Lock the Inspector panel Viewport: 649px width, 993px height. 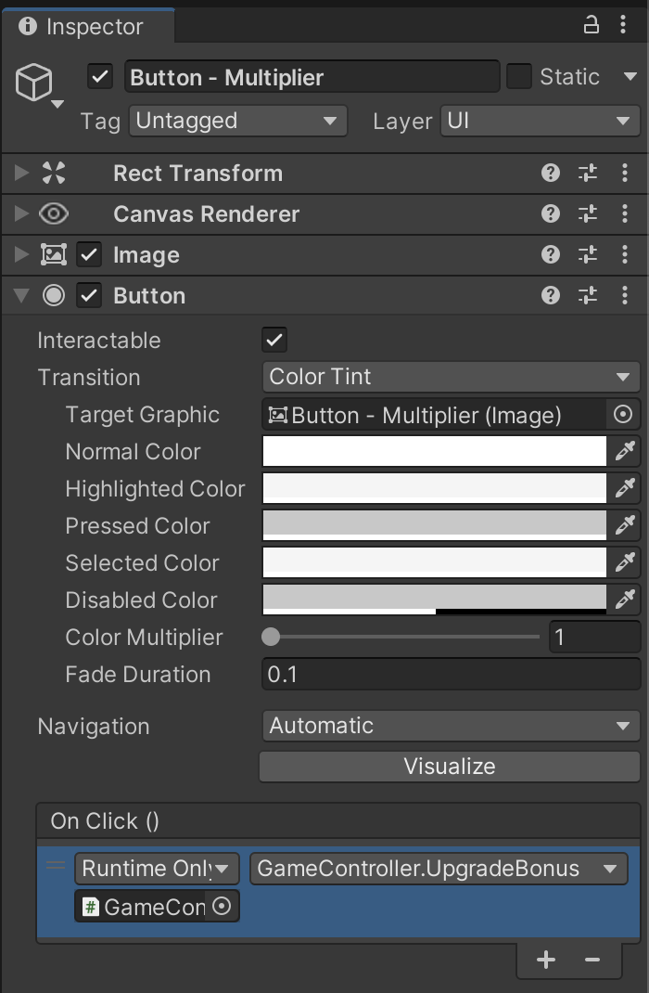(592, 26)
